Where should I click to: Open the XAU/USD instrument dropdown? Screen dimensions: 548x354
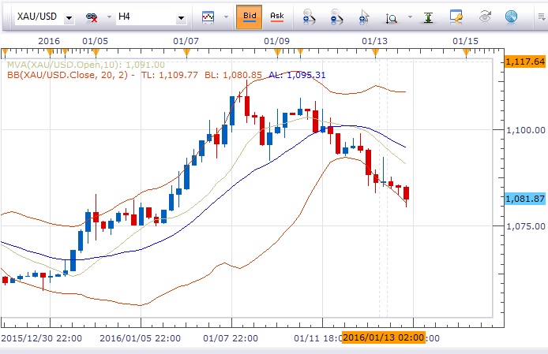pos(69,17)
